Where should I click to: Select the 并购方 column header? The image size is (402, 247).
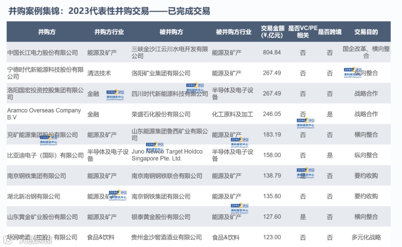47,32
